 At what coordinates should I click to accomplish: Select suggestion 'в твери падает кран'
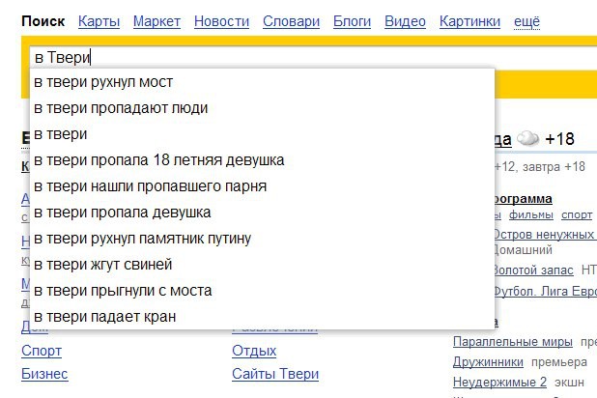104,317
